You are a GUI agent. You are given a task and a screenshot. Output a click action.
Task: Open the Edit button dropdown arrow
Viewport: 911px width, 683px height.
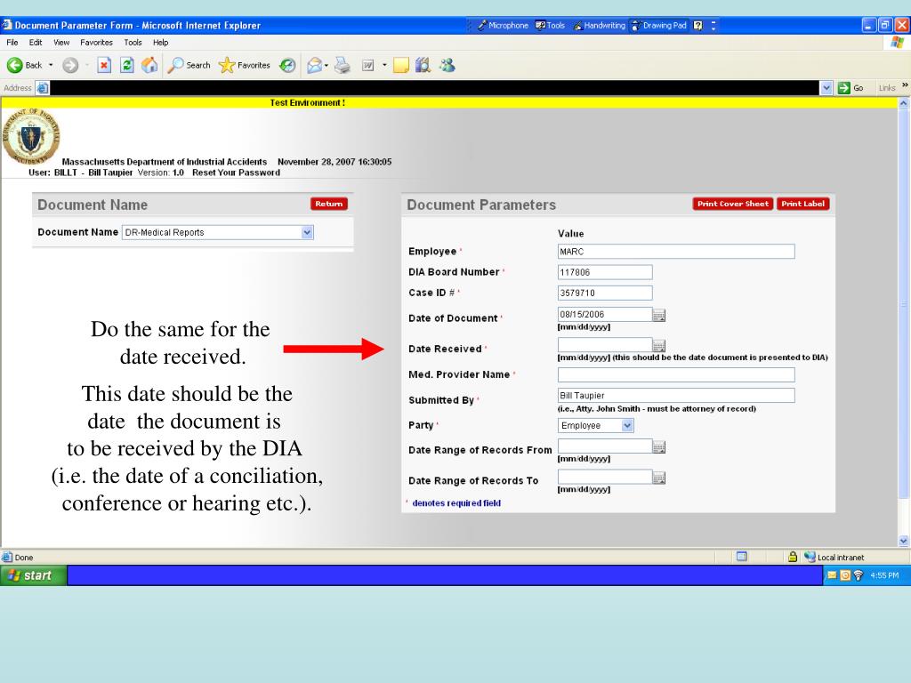[x=384, y=65]
